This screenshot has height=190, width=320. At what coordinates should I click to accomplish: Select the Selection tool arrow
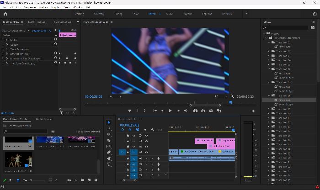pyautogui.click(x=109, y=122)
